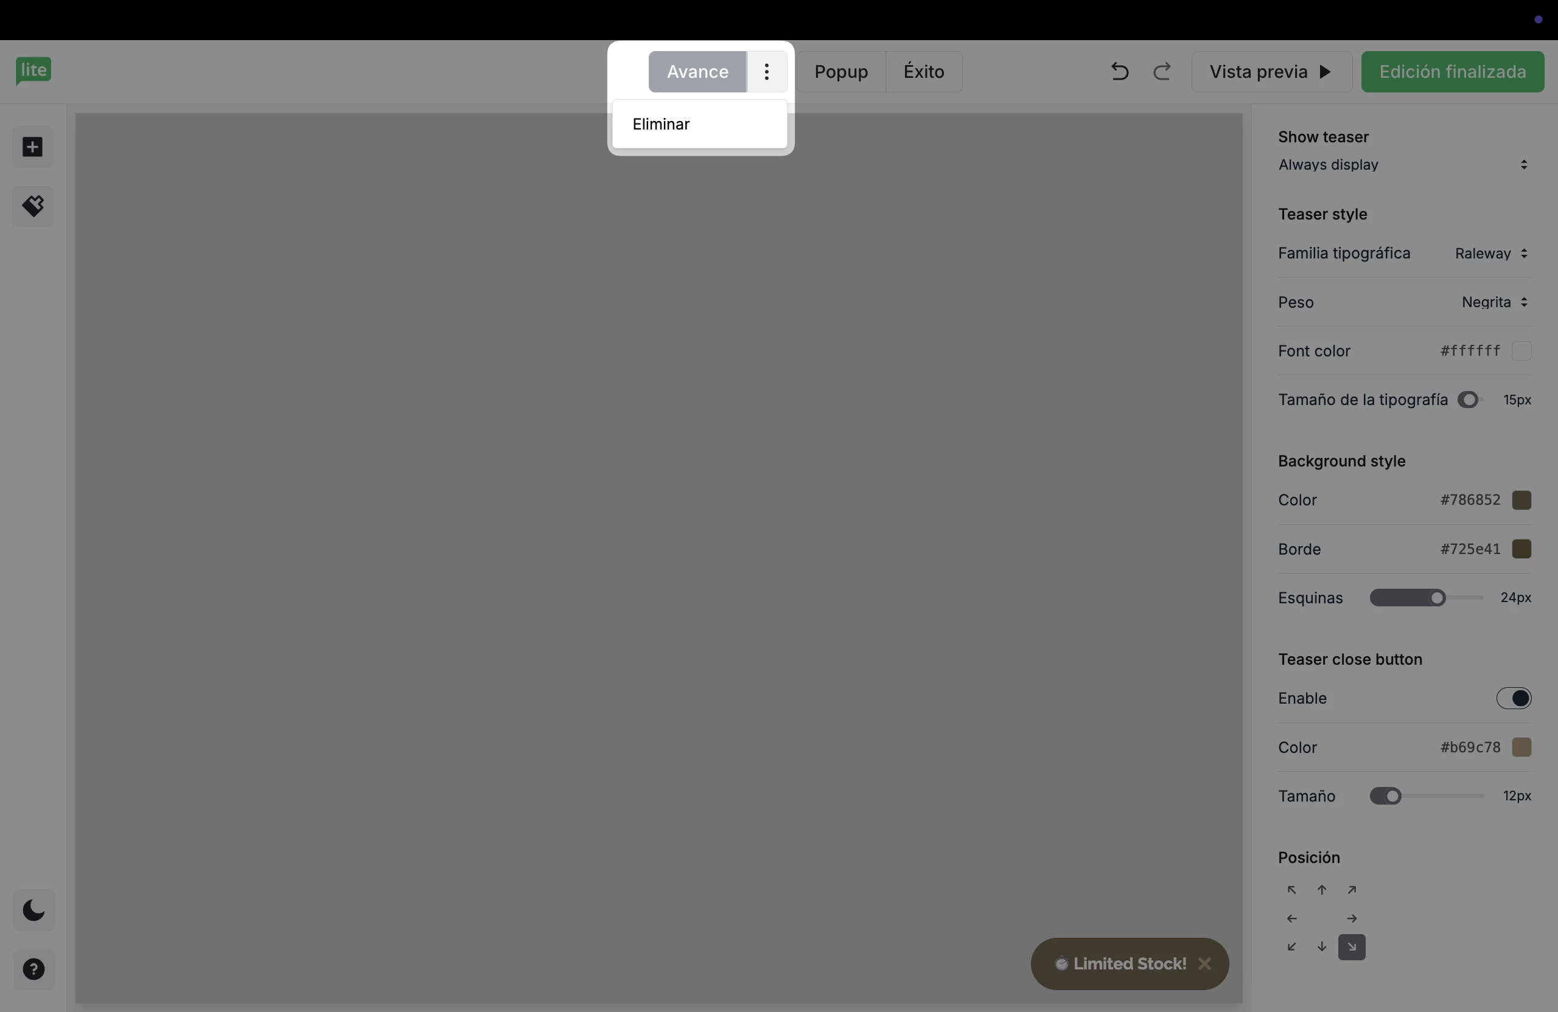Open the paint roller styles icon
Image resolution: width=1558 pixels, height=1012 pixels.
click(x=33, y=206)
